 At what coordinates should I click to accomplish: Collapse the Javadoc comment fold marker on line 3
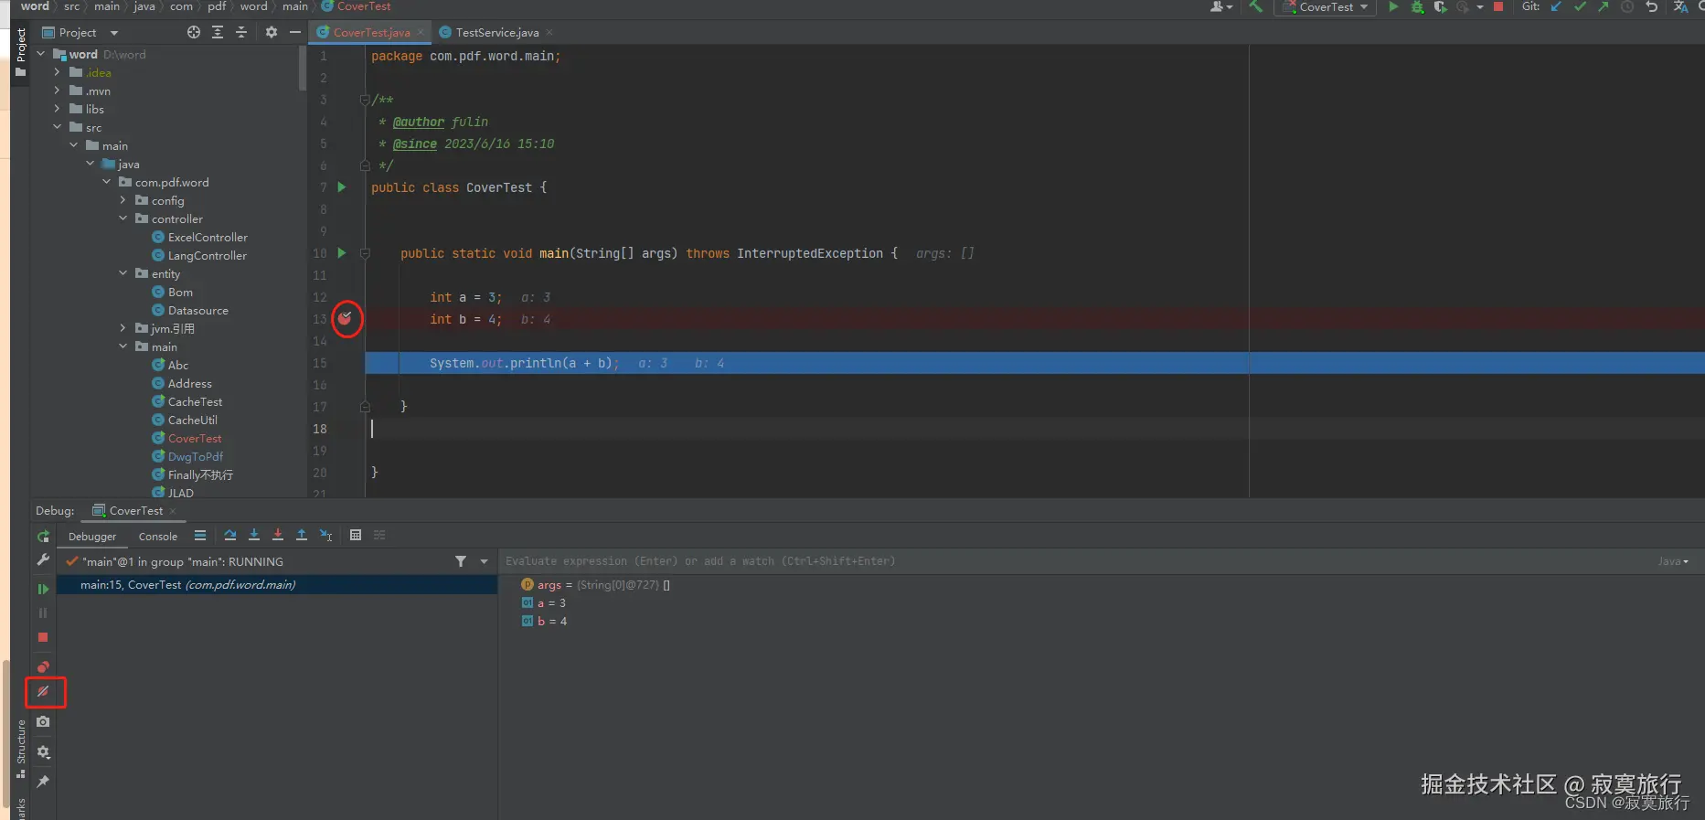[x=365, y=100]
